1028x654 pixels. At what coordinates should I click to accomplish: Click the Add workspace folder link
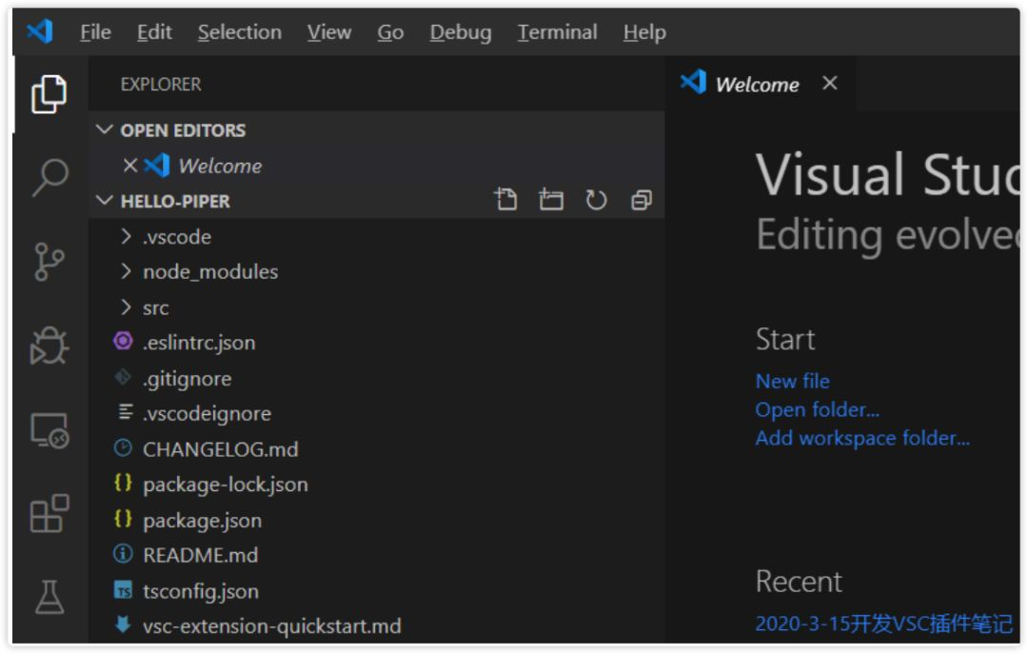click(861, 438)
